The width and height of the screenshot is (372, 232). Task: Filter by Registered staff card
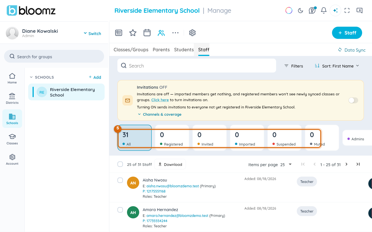click(172, 138)
